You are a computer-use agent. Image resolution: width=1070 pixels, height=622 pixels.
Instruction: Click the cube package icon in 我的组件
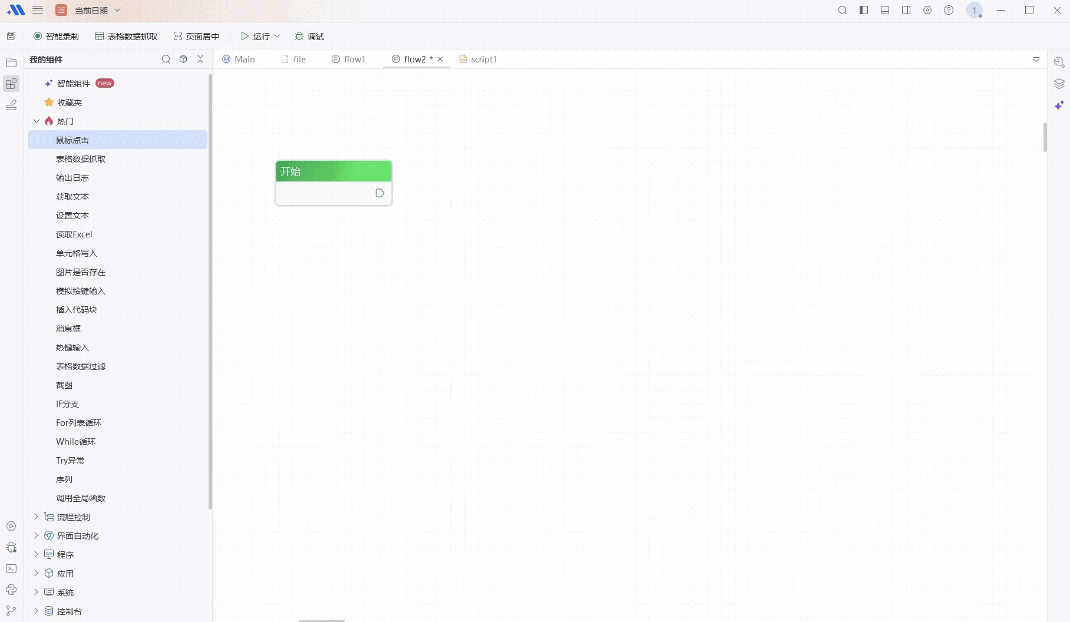(x=183, y=59)
